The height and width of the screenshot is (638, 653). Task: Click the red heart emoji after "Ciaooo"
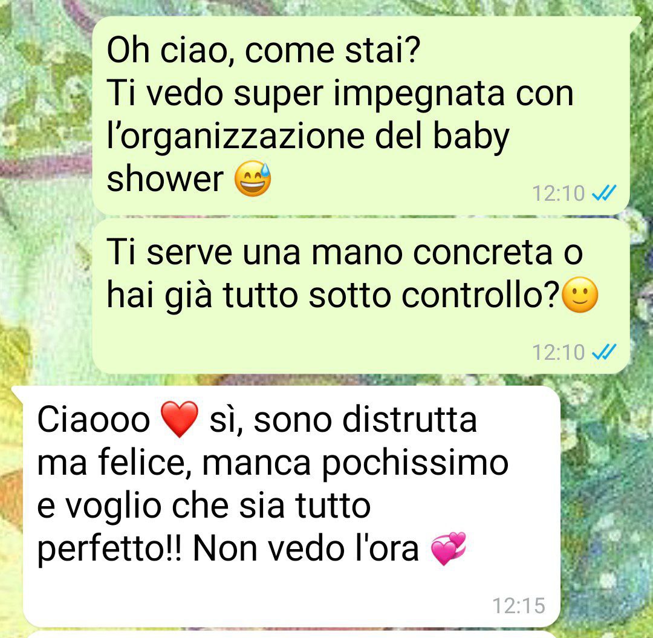180,419
